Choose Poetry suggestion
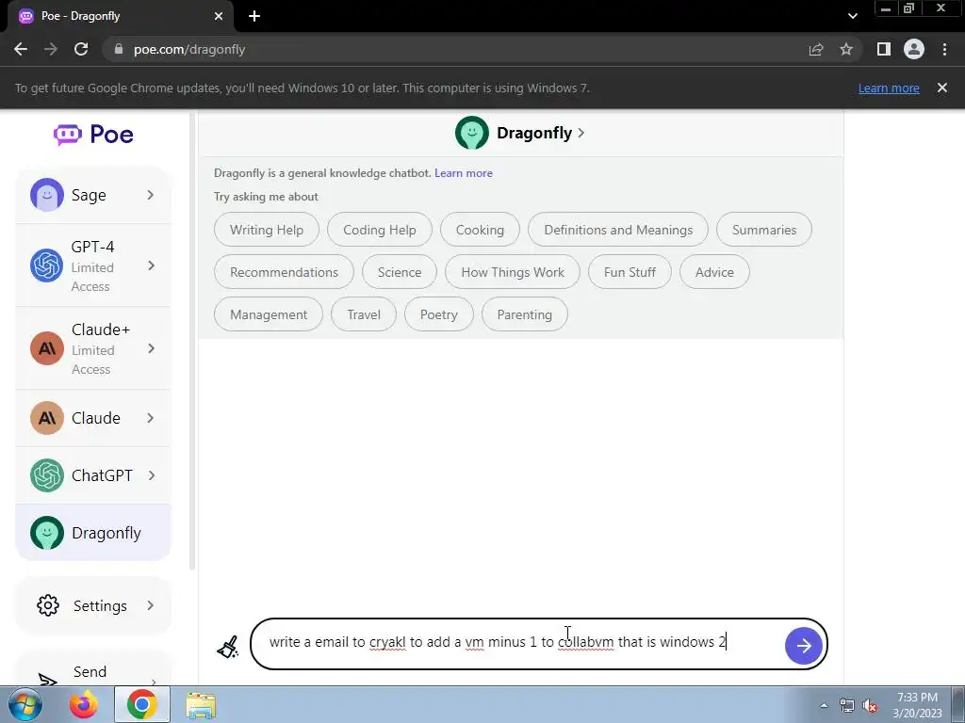Screen dimensions: 965x723 tap(439, 314)
